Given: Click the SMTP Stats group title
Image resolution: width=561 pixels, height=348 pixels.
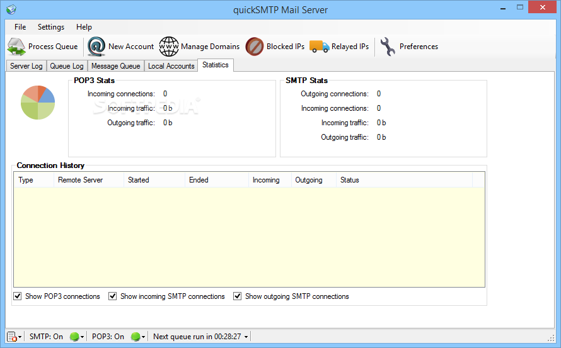Looking at the screenshot, I should click(306, 81).
